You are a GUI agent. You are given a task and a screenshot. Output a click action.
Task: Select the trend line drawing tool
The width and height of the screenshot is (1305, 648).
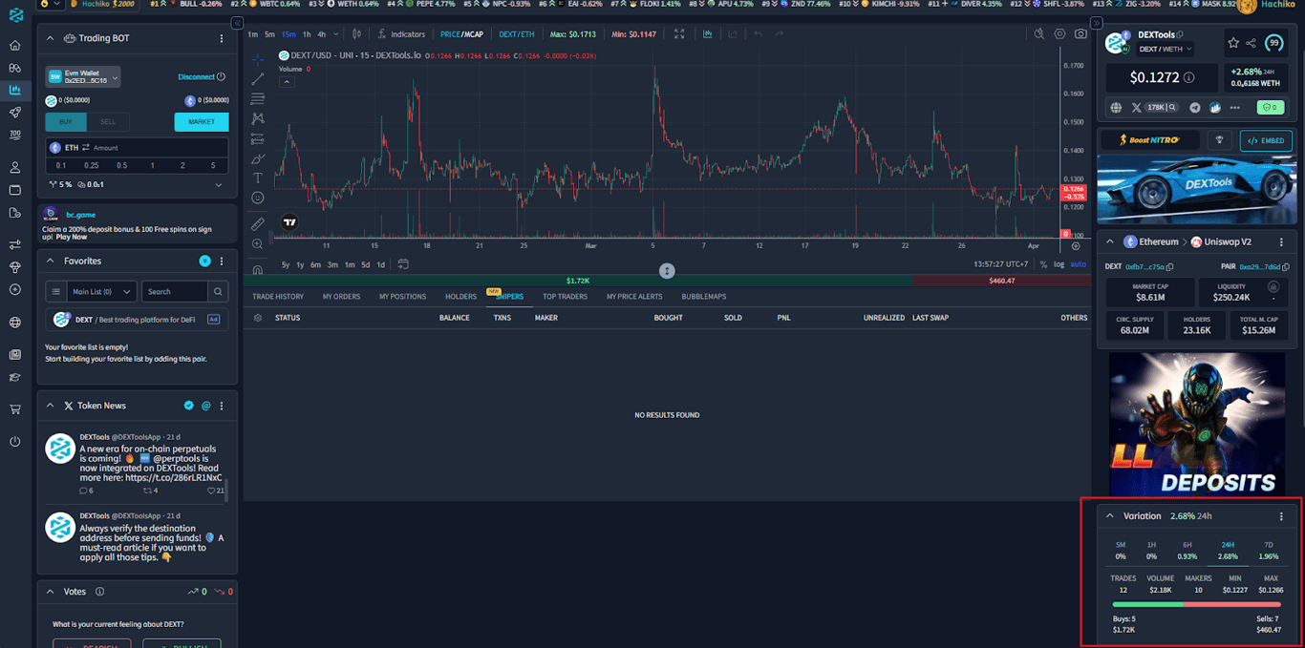pos(258,79)
